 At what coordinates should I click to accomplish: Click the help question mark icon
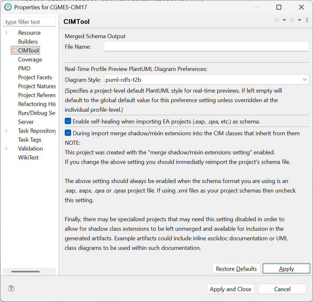pos(11,288)
